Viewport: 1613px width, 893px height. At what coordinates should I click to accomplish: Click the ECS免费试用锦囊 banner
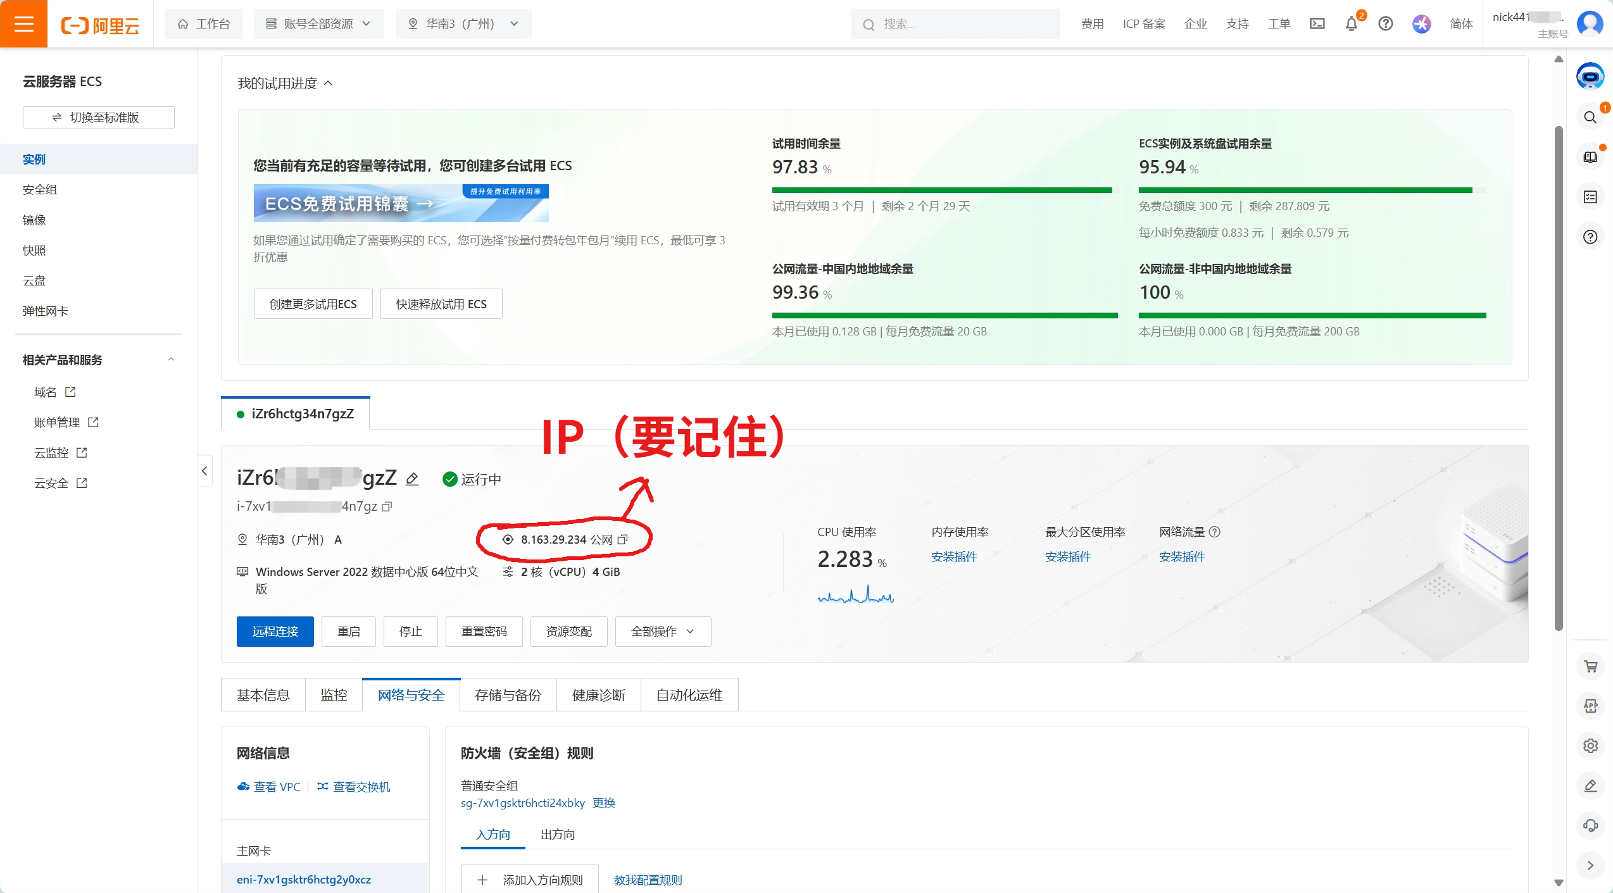401,203
